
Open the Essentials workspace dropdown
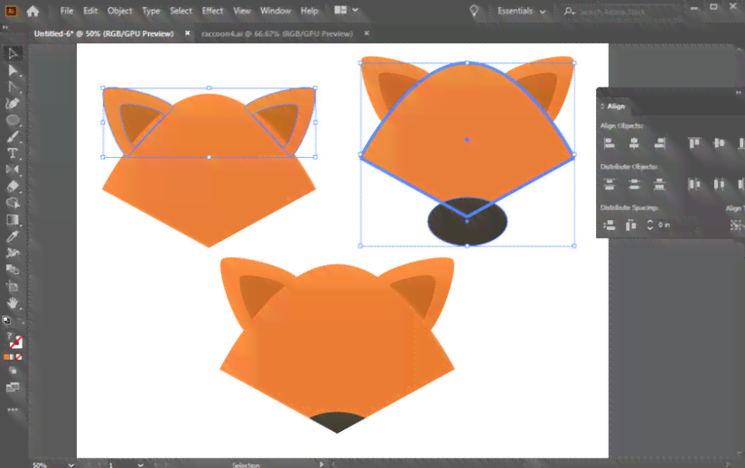[x=522, y=11]
